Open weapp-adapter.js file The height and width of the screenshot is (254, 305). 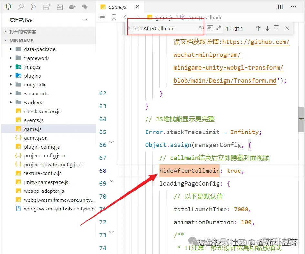click(44, 191)
